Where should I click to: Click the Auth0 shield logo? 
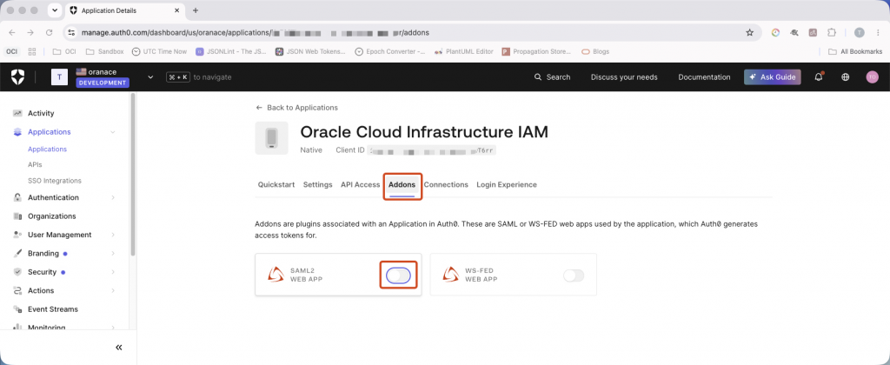tap(17, 76)
